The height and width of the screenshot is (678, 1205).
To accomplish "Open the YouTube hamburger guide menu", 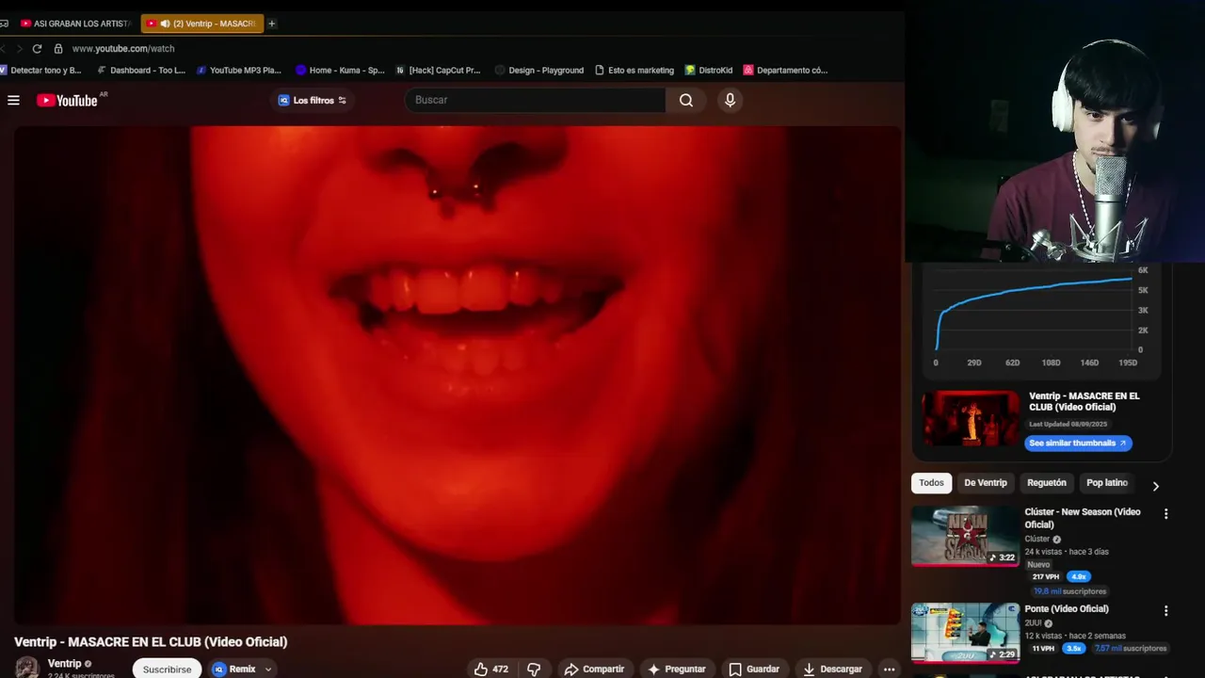I will (x=13, y=100).
